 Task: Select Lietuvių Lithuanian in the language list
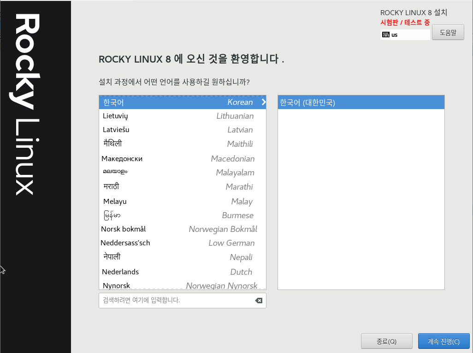click(182, 116)
